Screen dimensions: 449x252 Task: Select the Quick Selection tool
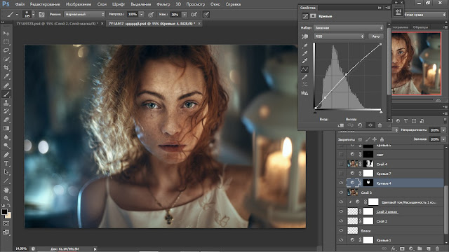6,59
